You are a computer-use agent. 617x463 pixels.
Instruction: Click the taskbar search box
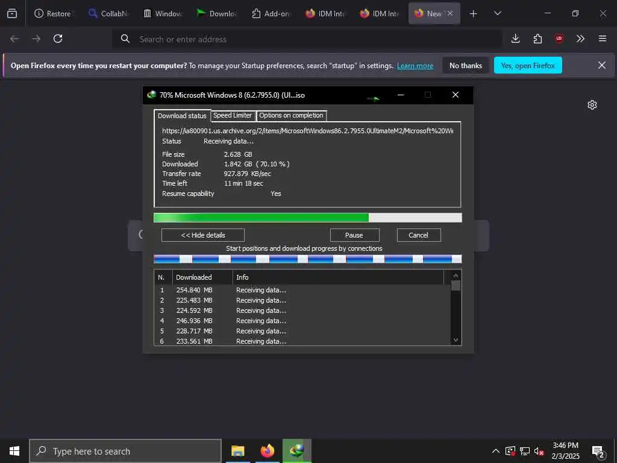coord(125,451)
